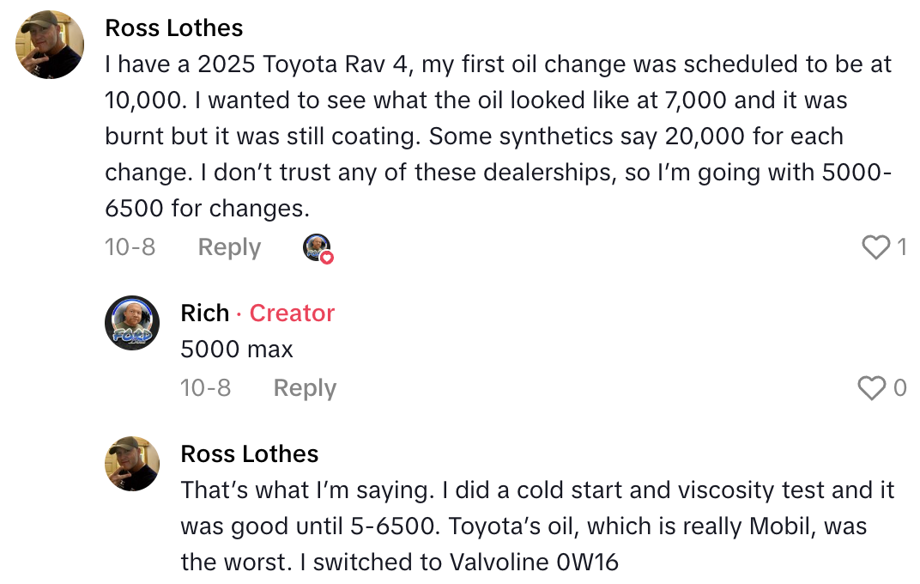Open Reply on Rich's 5000 max comment
This screenshot has width=920, height=584.
[x=304, y=387]
